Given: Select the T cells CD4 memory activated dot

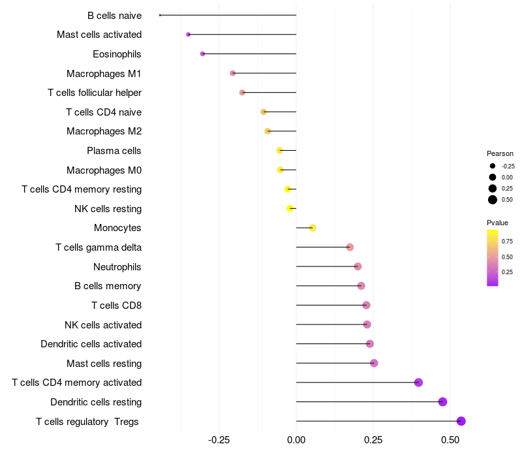Looking at the screenshot, I should click(418, 383).
